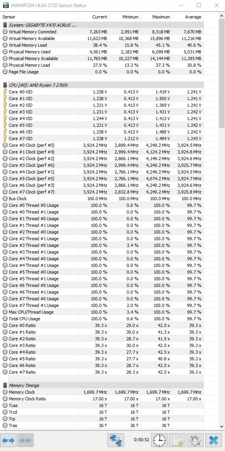Start logging with the sheet-plus icon
The height and width of the screenshot is (451, 225).
coord(177,440)
